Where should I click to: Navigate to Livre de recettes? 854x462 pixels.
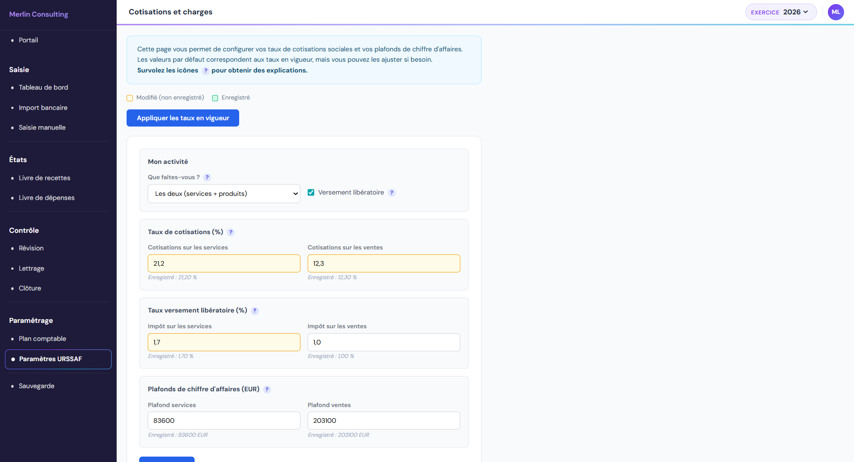44,178
